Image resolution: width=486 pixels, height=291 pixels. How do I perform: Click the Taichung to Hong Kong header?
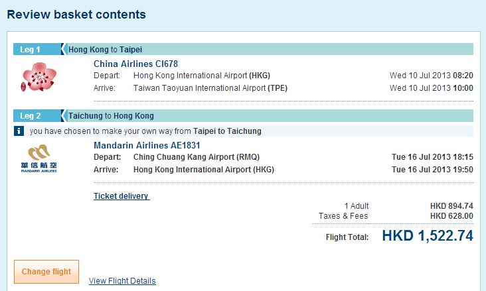[111, 116]
